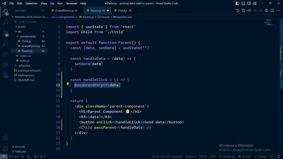Click the remote window indicator in status bar
The image size is (283, 159).
click(4, 156)
